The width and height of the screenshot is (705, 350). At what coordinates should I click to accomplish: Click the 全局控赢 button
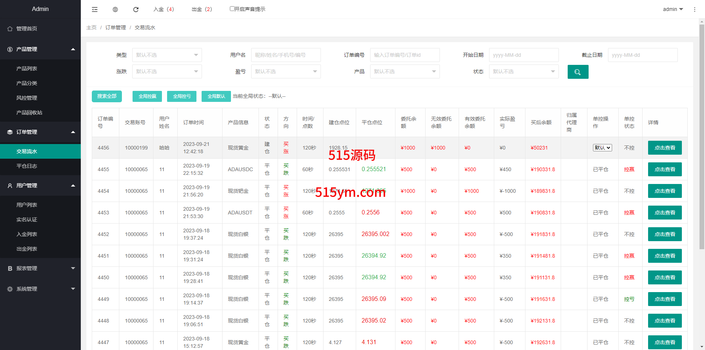147,96
